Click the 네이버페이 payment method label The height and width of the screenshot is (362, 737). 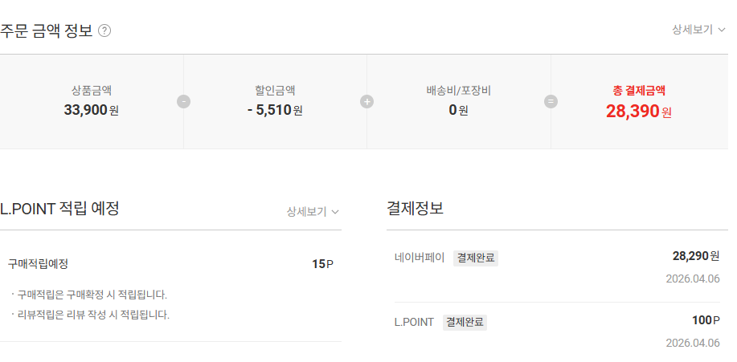click(420, 258)
